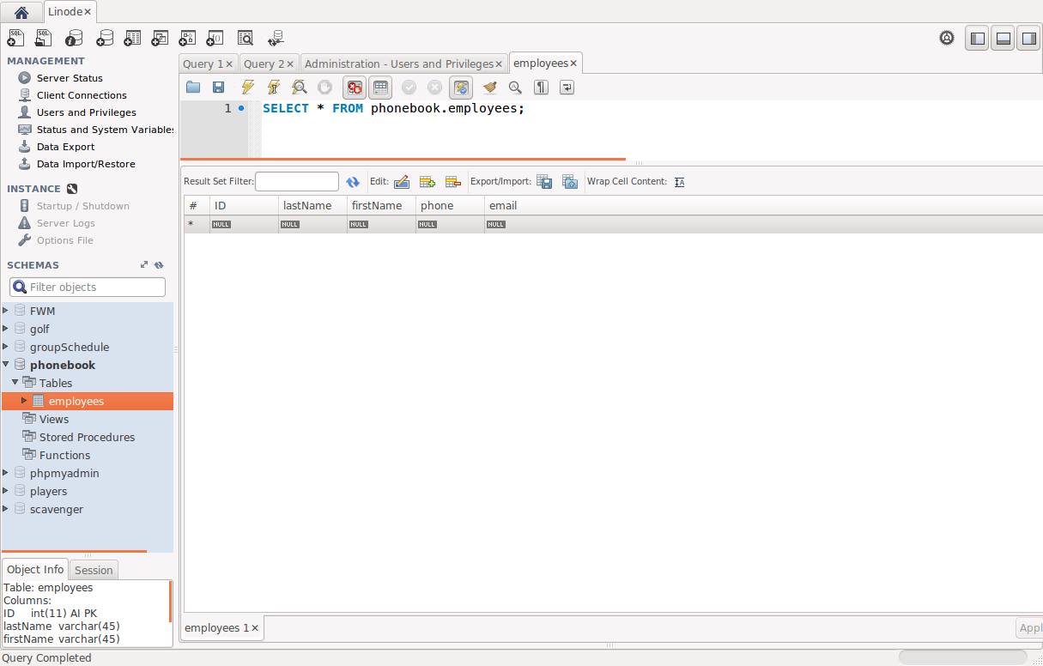Execute query with the lightning bolt icon
The width and height of the screenshot is (1043, 666).
[x=247, y=87]
